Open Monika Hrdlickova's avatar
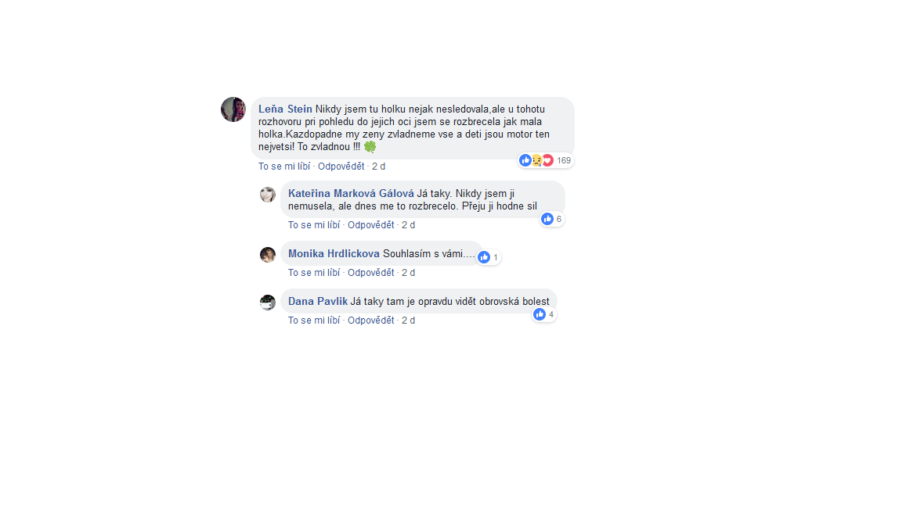 pos(268,254)
